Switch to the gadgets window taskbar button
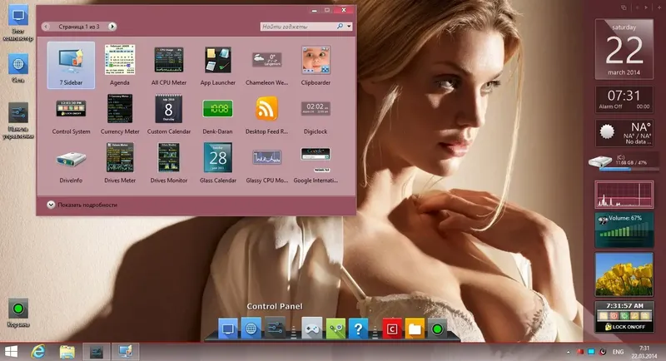 pyautogui.click(x=125, y=352)
